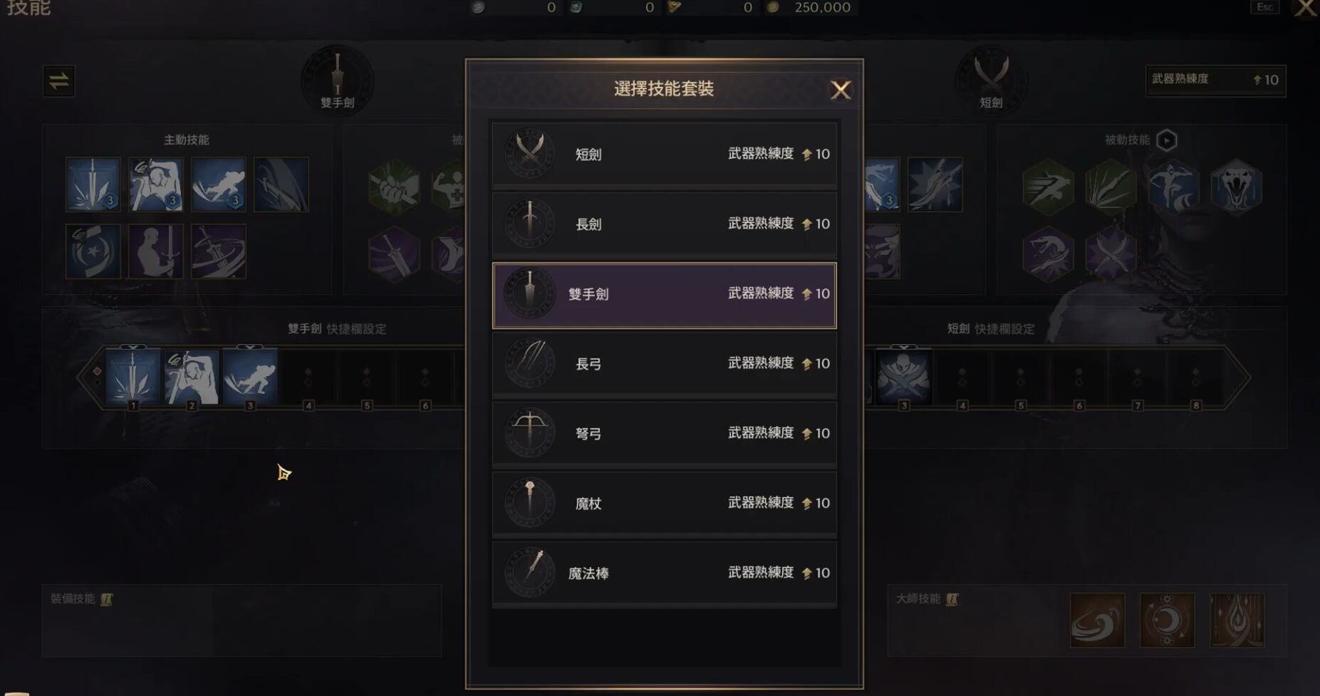Click the passive skills play toggle icon

tap(1166, 140)
